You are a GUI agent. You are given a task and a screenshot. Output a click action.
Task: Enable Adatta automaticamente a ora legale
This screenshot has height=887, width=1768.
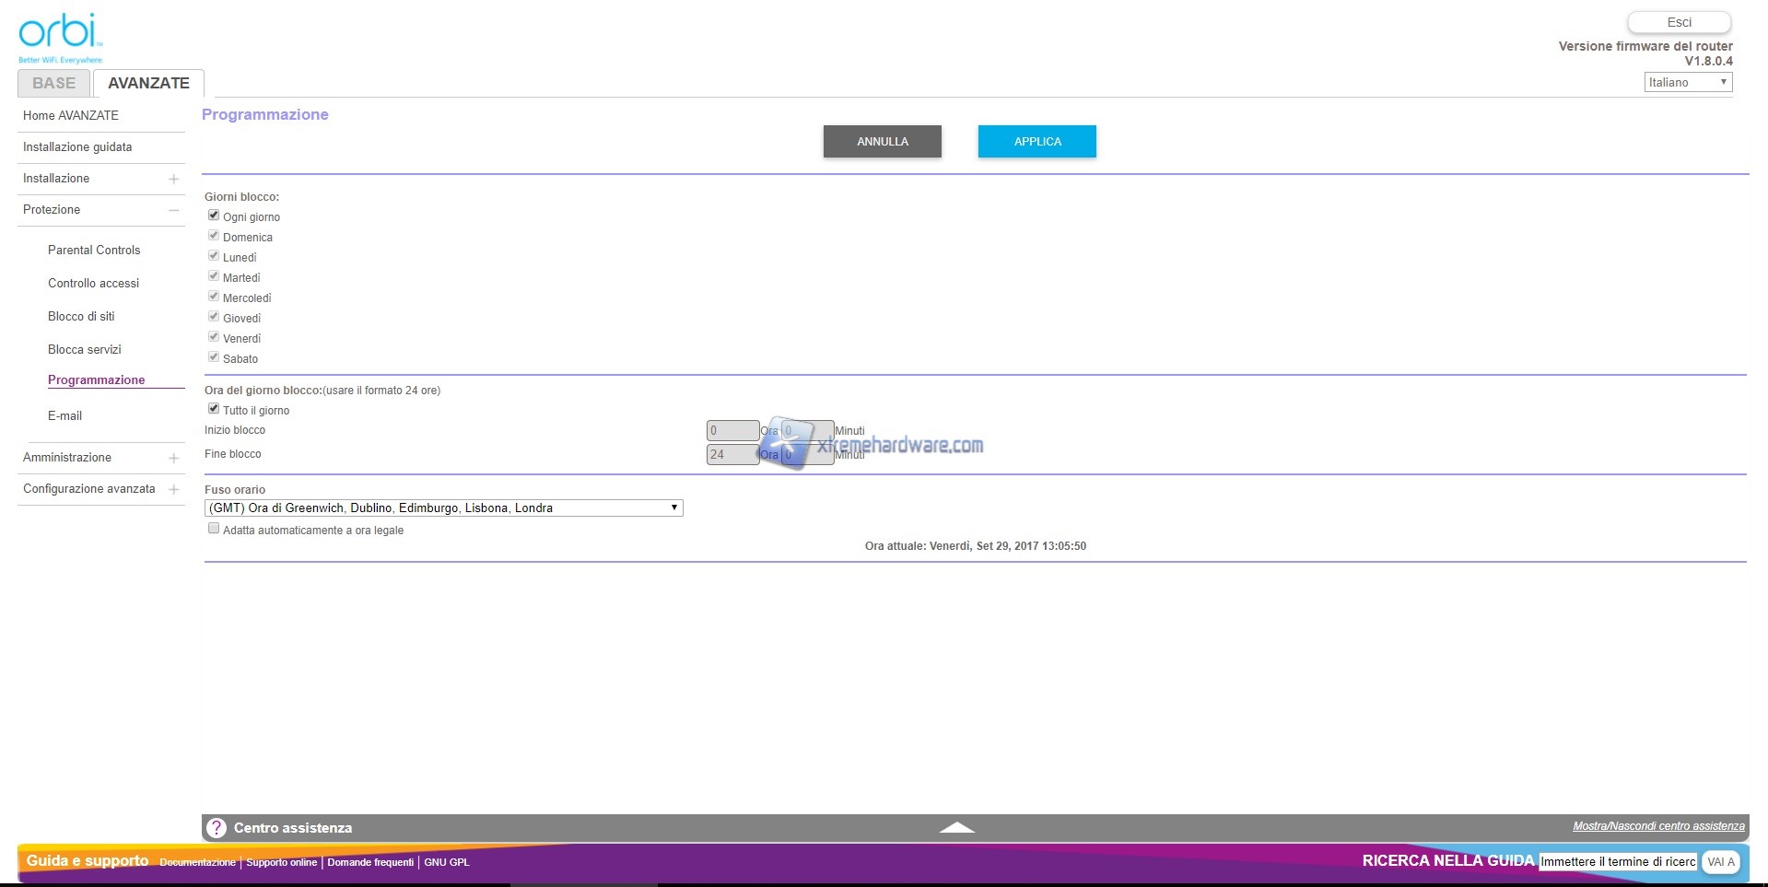(x=214, y=529)
